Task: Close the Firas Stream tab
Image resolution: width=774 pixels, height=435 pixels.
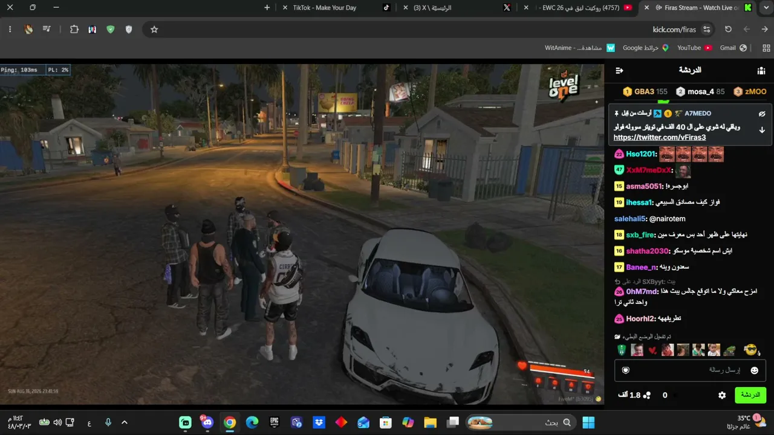Action: pyautogui.click(x=647, y=8)
